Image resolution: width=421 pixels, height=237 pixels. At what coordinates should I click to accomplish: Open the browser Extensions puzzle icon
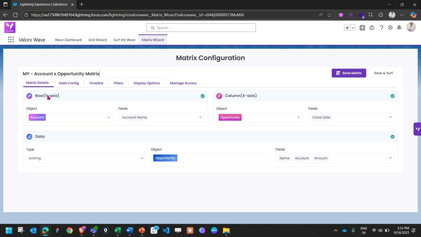coord(381,15)
